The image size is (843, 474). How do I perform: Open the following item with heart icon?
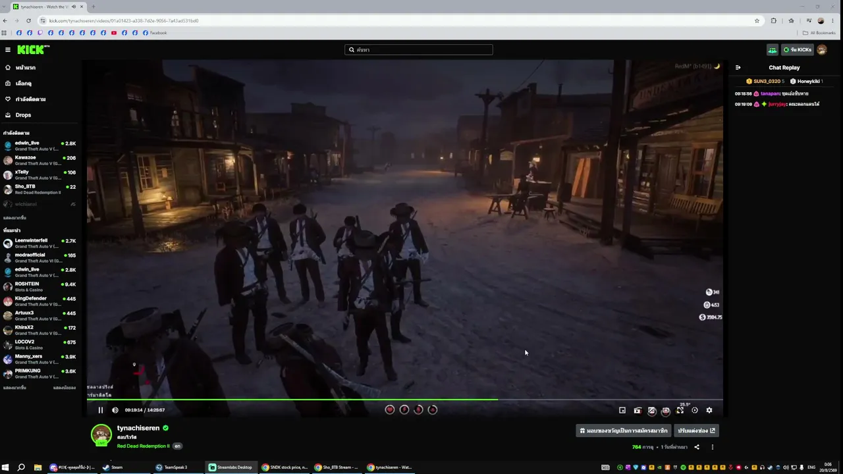30,99
